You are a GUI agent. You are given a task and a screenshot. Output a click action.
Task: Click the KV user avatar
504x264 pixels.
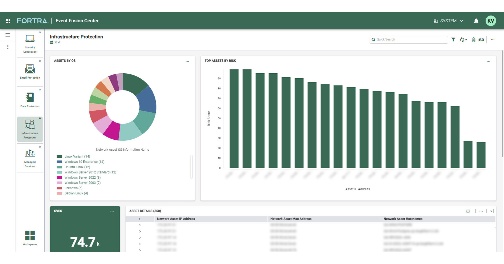[x=491, y=21]
